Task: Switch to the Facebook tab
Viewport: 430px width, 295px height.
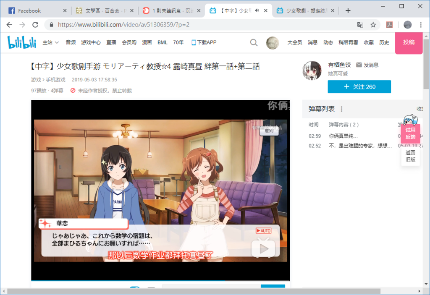Action: coord(37,10)
